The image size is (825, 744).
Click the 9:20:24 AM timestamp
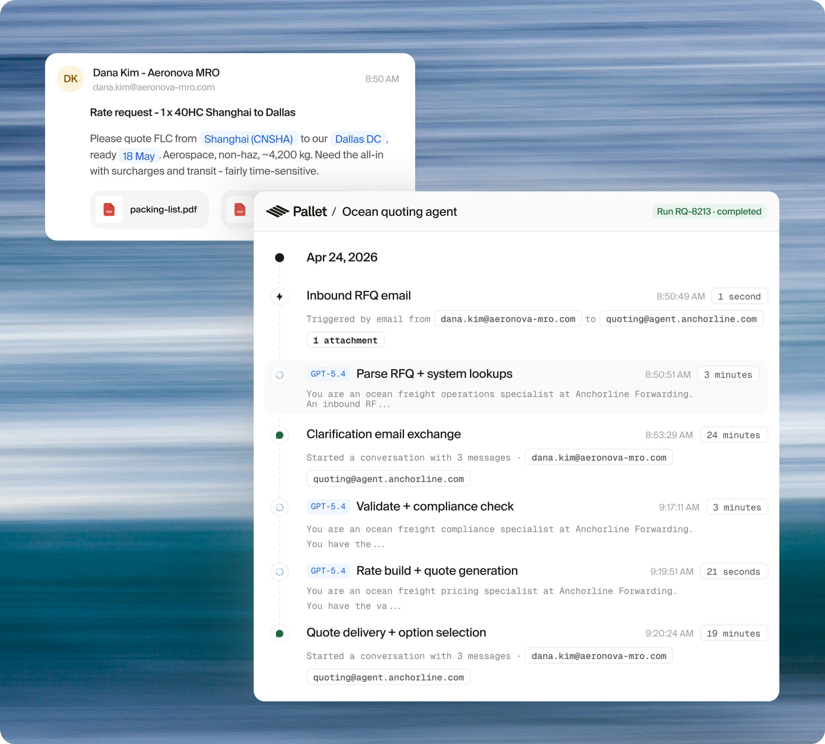[x=669, y=633]
